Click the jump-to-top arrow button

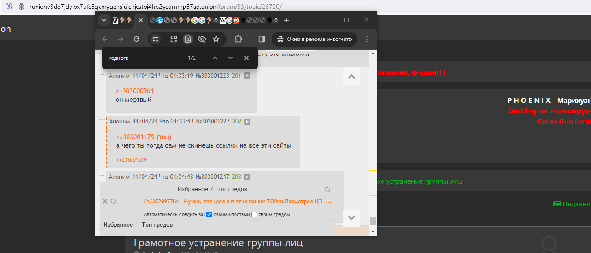pyautogui.click(x=352, y=76)
